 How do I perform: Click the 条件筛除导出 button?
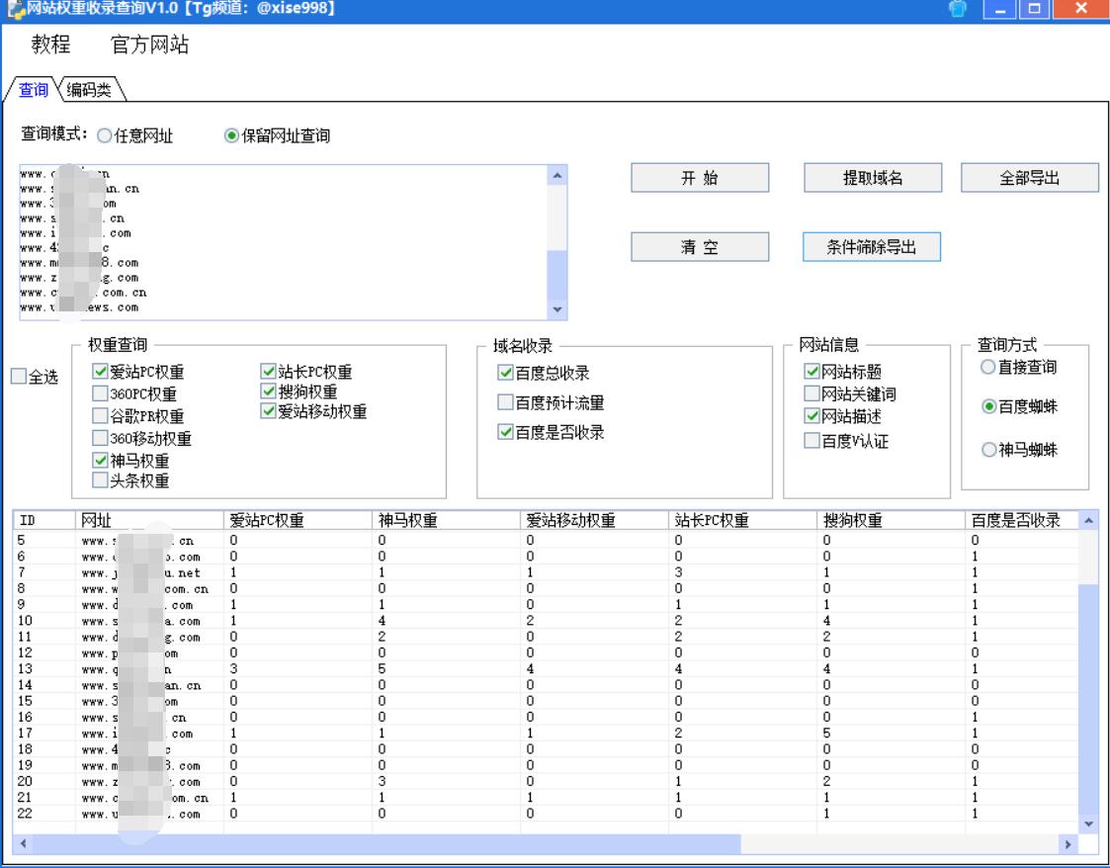point(872,247)
